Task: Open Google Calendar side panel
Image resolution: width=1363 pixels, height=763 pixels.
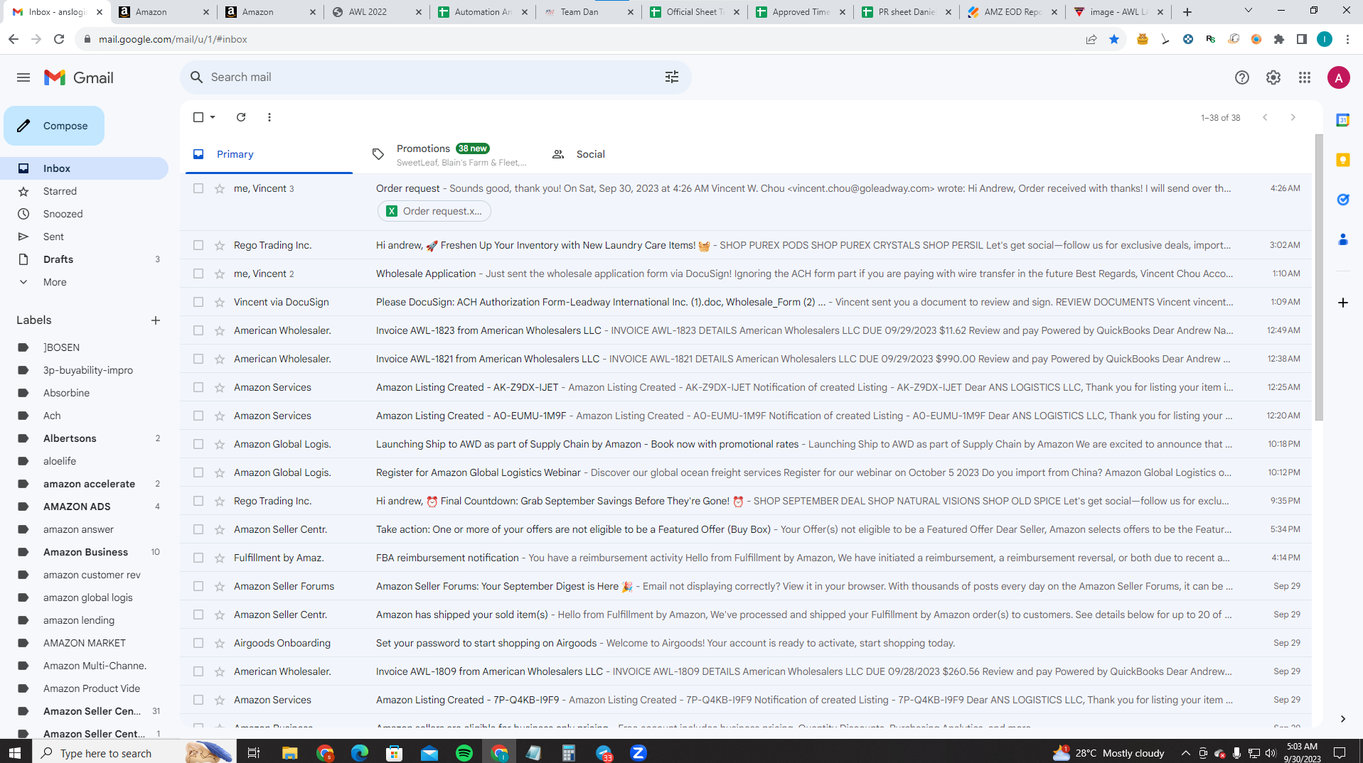Action: pos(1343,120)
